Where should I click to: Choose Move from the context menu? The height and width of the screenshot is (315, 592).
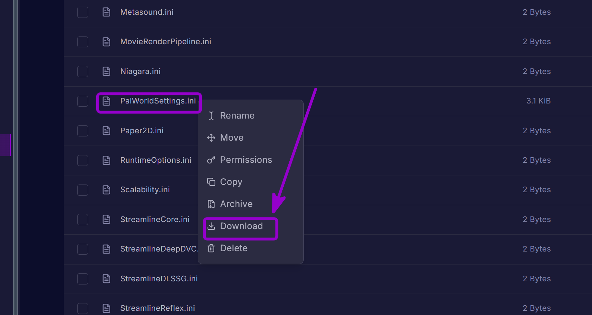(x=250, y=138)
